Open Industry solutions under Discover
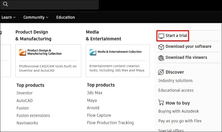 click(x=175, y=81)
